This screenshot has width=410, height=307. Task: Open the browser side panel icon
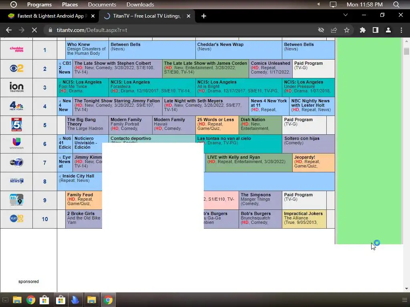pyautogui.click(x=376, y=30)
